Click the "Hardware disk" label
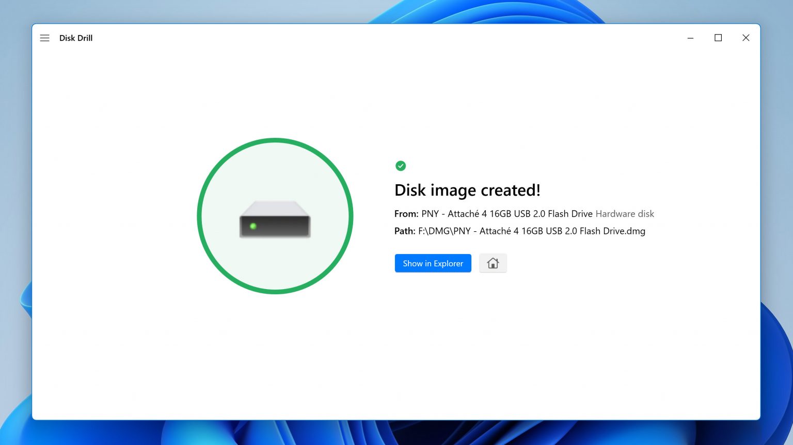This screenshot has width=793, height=445. [x=625, y=214]
